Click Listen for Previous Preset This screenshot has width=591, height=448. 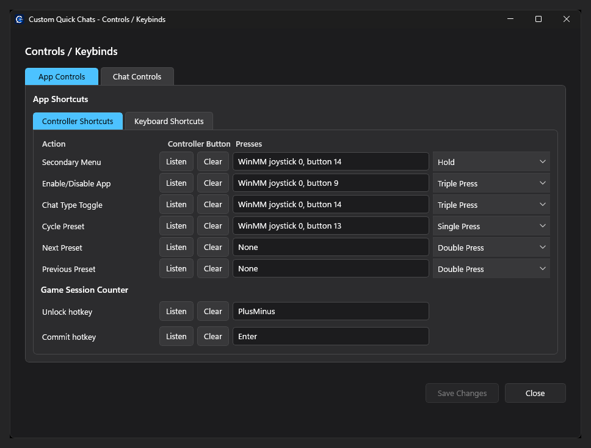point(176,269)
